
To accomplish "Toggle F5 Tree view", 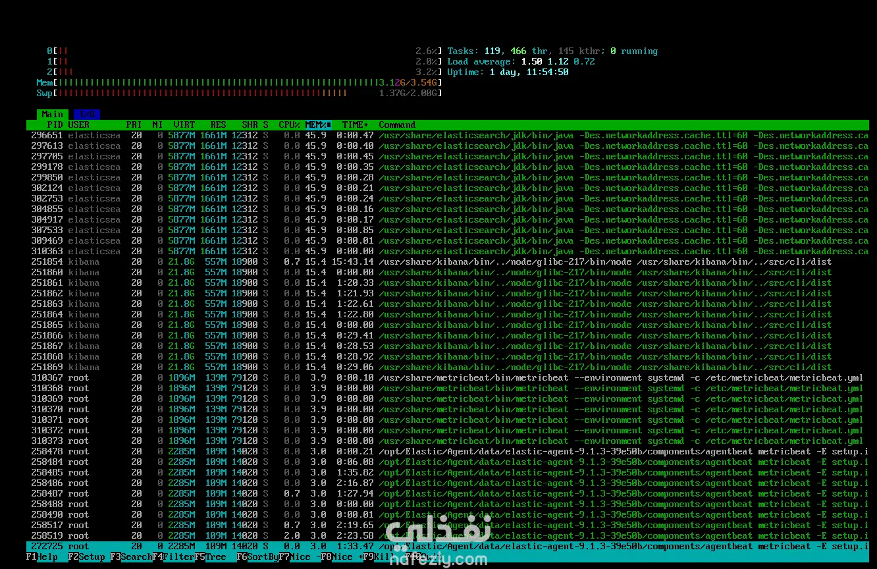I will click(211, 557).
